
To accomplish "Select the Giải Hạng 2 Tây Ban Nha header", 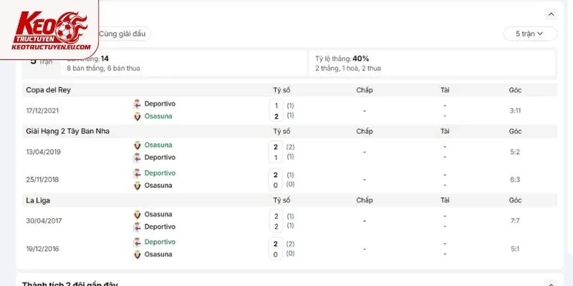I will [67, 131].
